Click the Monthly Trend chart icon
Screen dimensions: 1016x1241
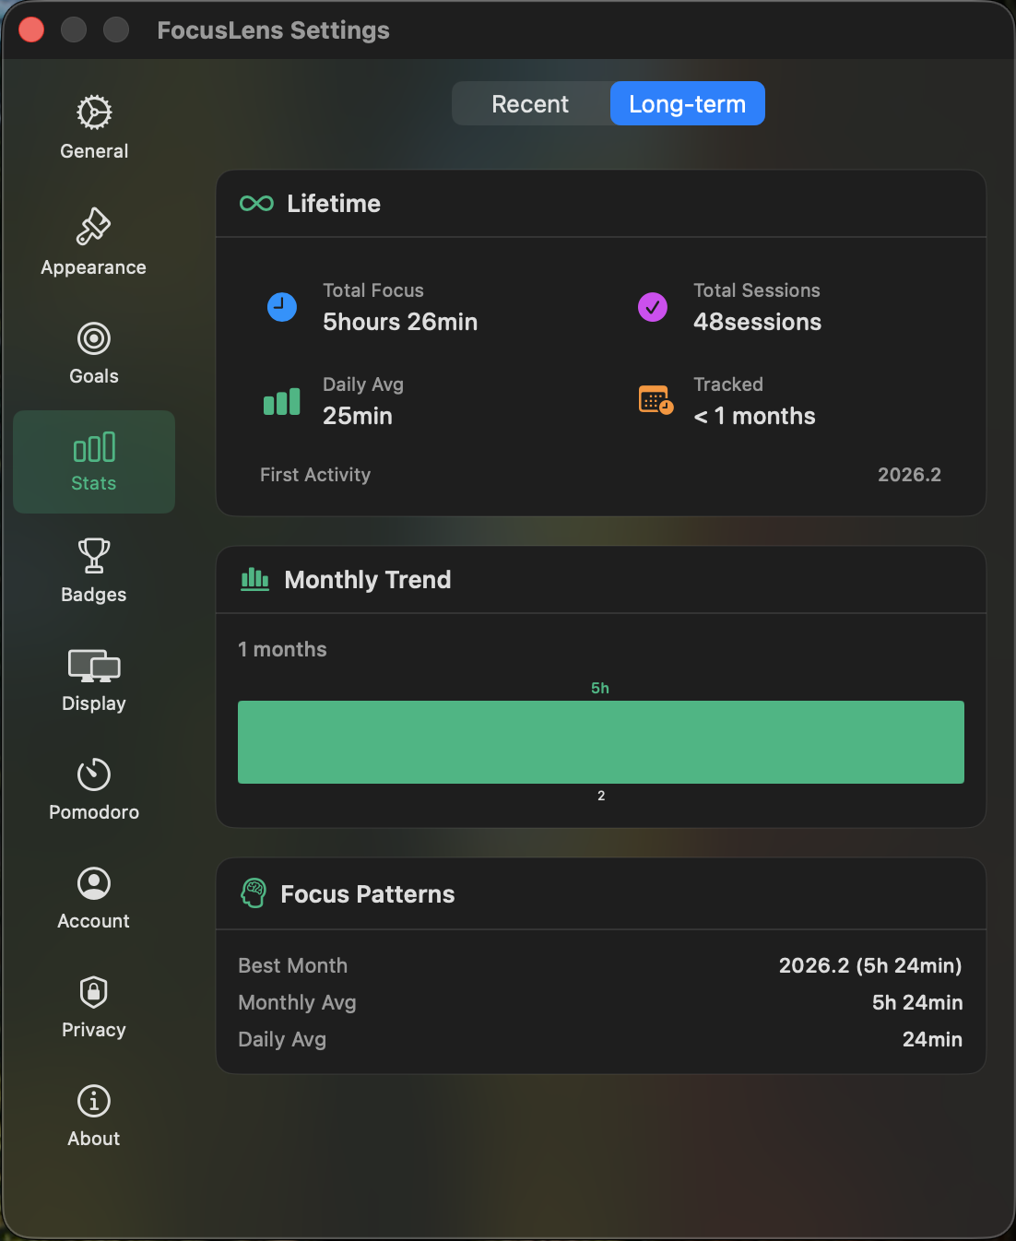[255, 579]
